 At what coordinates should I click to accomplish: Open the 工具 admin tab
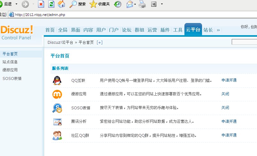pos(178,30)
